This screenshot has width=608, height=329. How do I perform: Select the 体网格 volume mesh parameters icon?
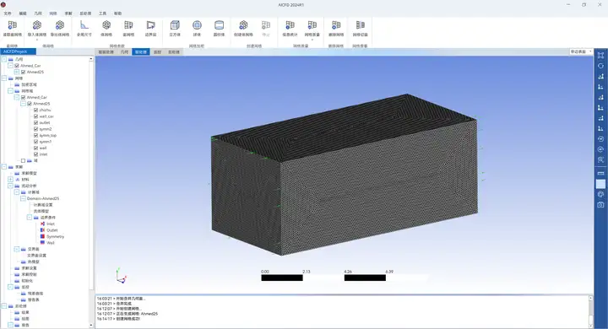pos(106,25)
